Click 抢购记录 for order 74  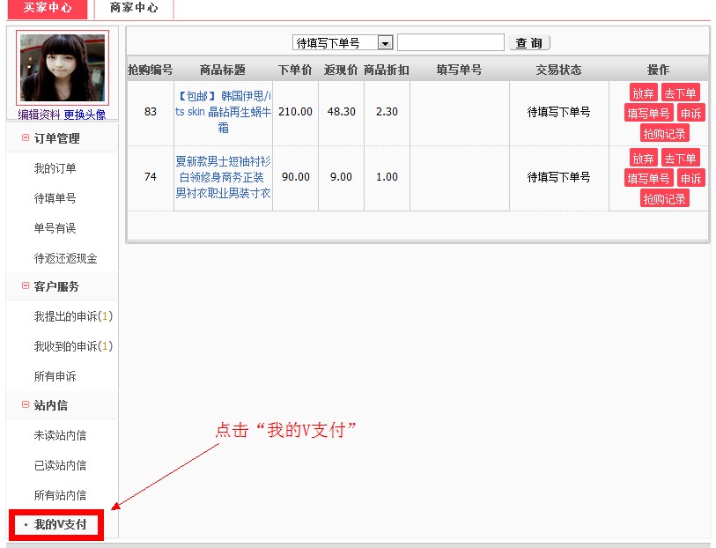pos(664,199)
